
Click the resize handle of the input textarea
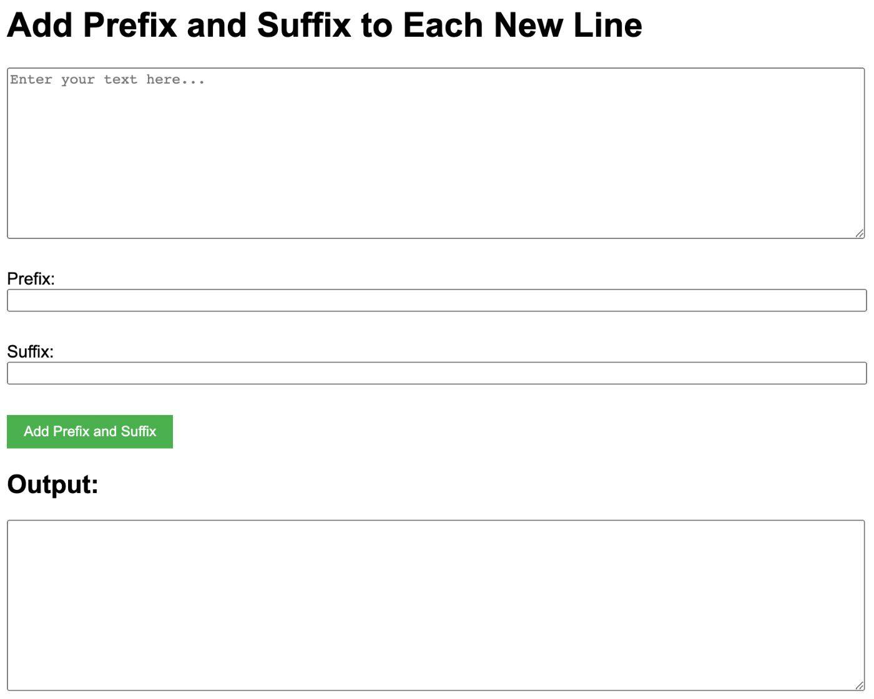tap(859, 232)
